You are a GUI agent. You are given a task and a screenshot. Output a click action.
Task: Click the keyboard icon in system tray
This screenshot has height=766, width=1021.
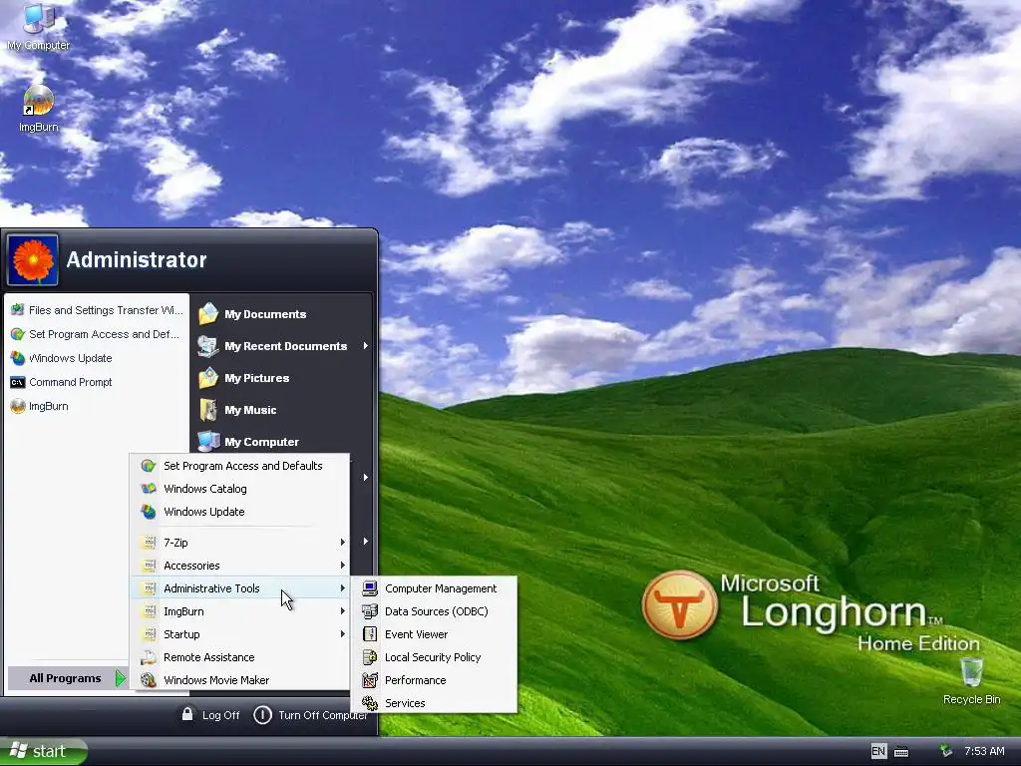tap(901, 752)
